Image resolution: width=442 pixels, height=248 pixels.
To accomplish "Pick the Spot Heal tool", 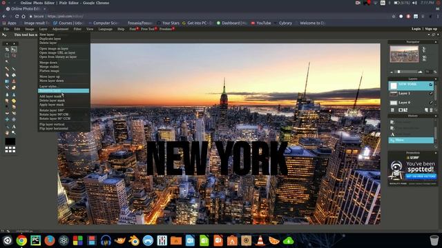I will point(14,113).
